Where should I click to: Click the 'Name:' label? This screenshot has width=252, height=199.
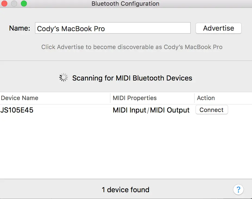coord(20,28)
